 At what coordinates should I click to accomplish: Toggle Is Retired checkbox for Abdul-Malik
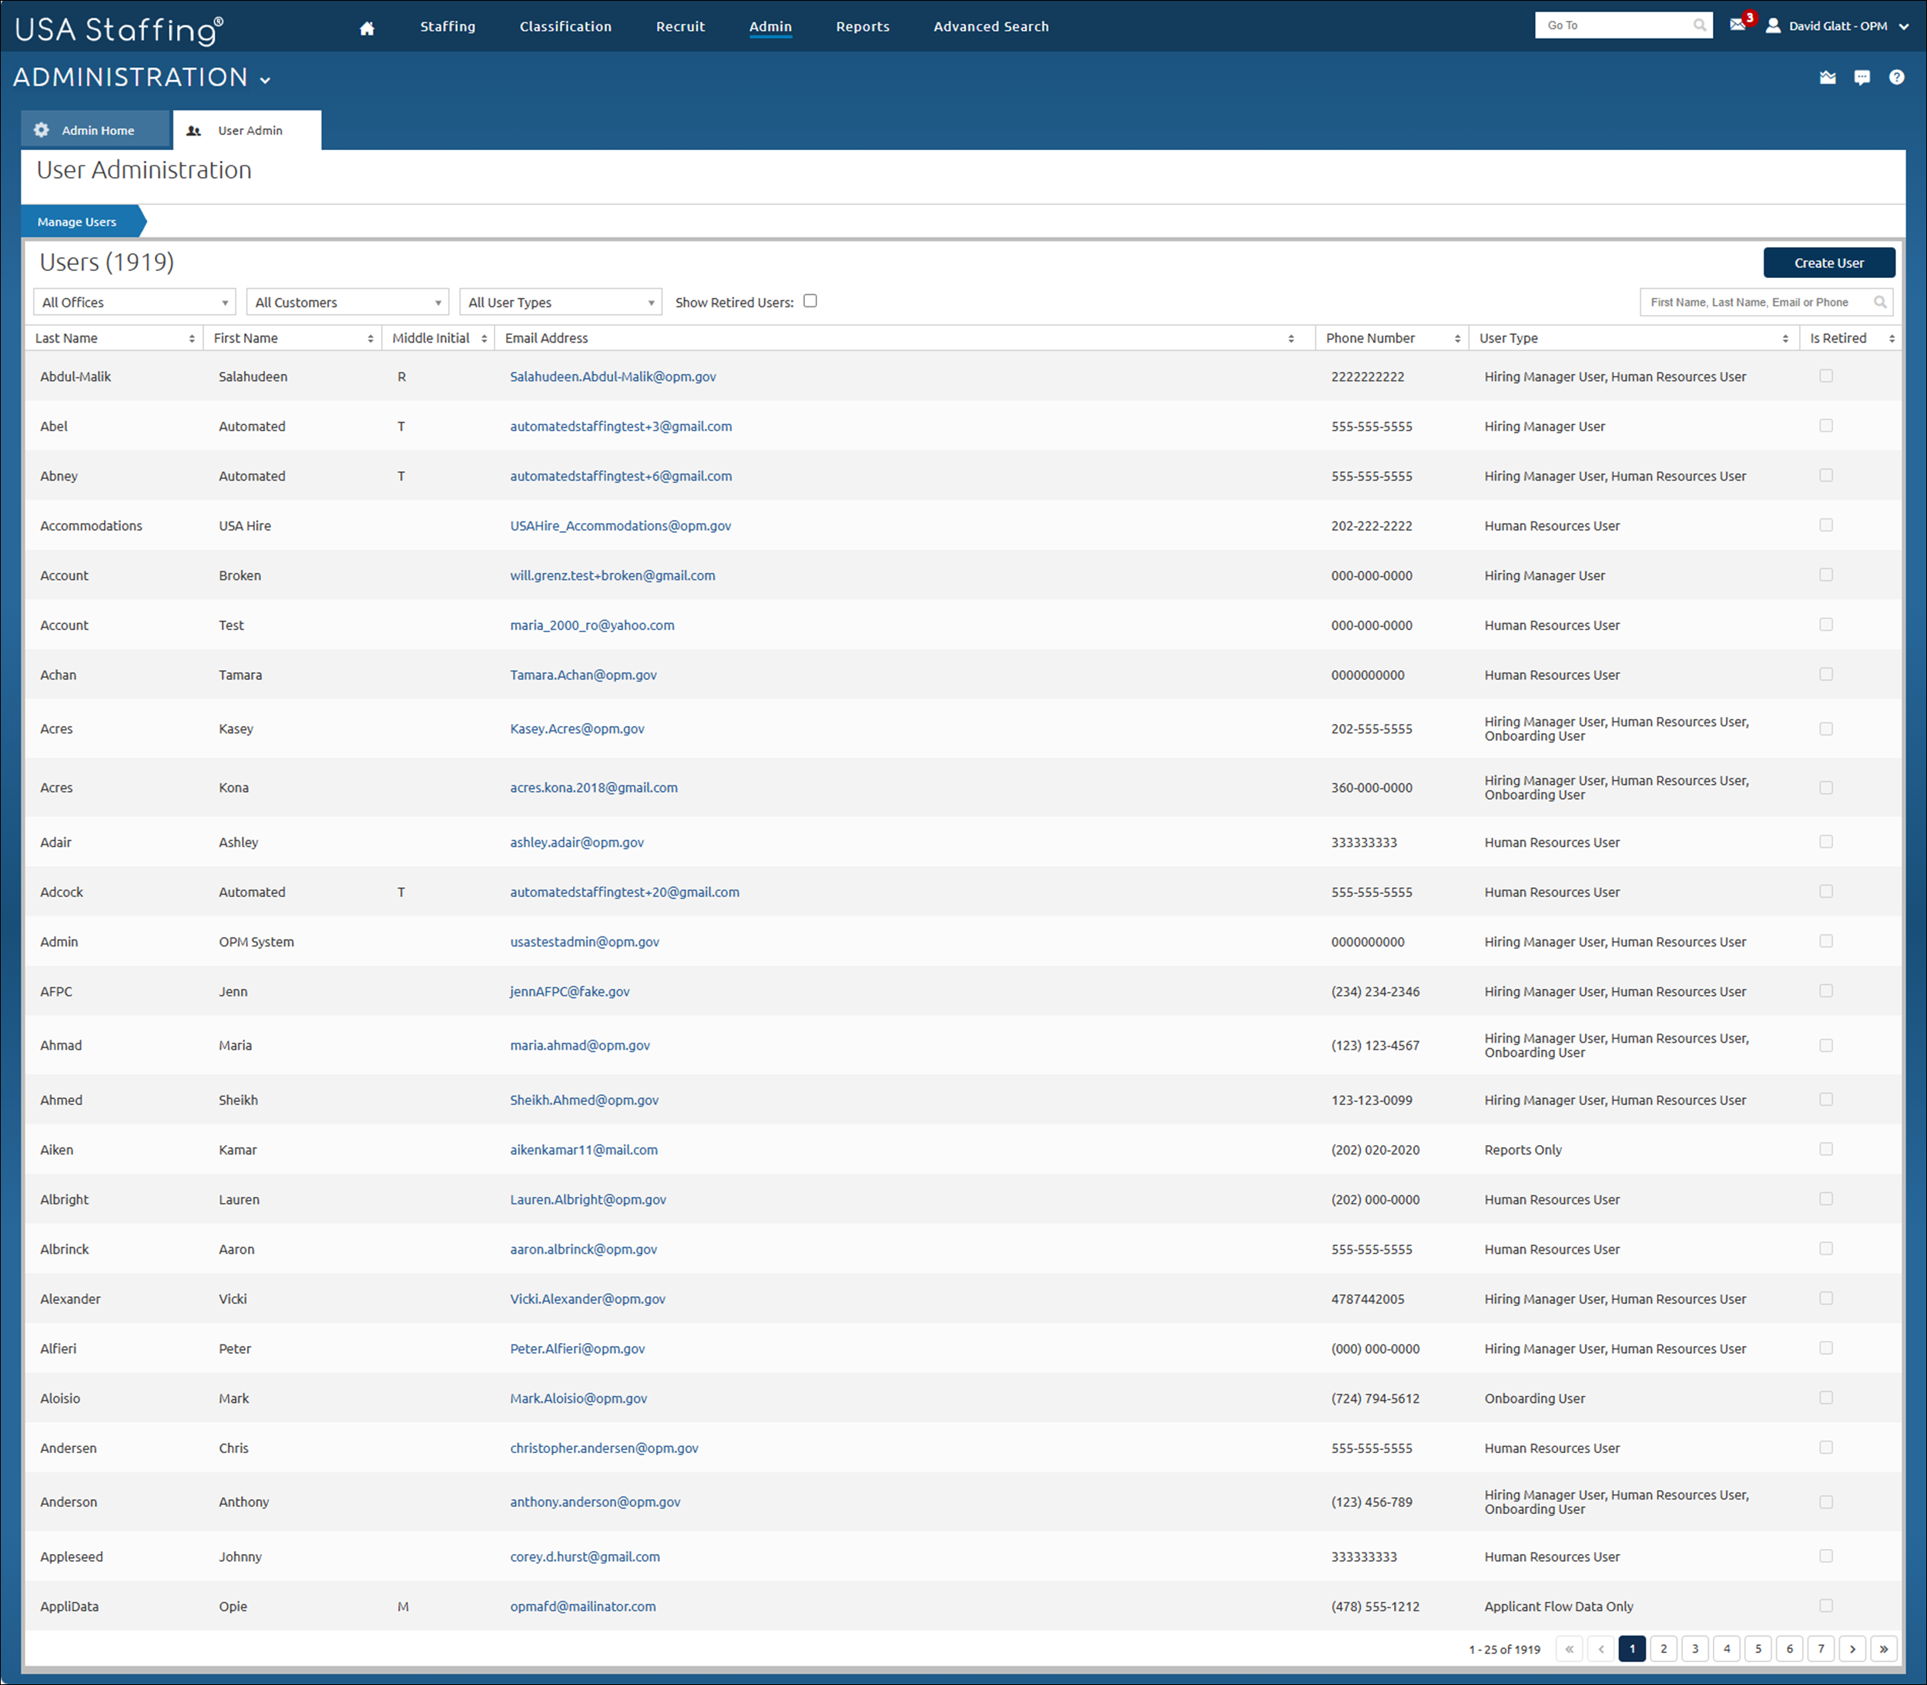tap(1826, 376)
